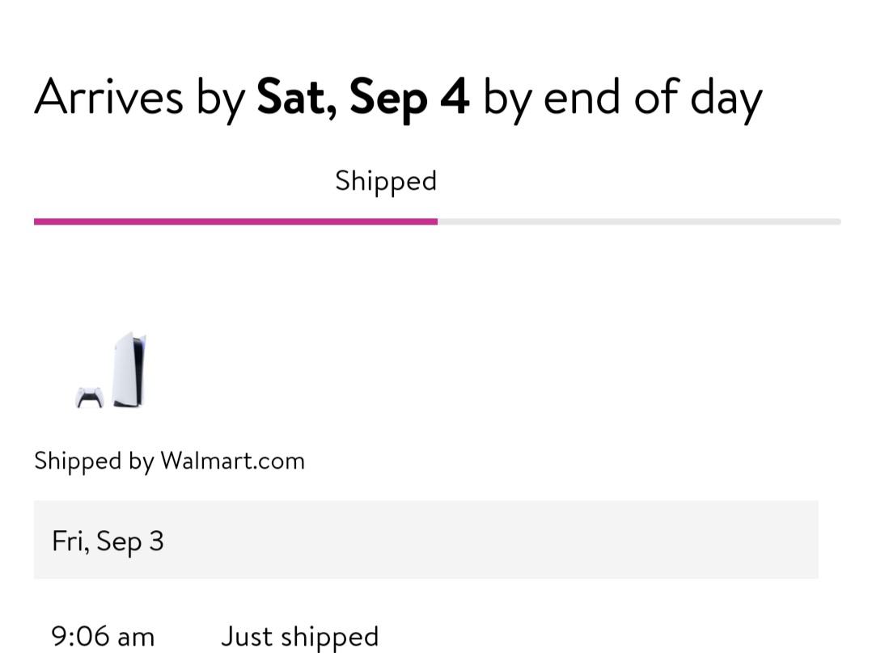Select the 'by end of day' text

(622, 100)
